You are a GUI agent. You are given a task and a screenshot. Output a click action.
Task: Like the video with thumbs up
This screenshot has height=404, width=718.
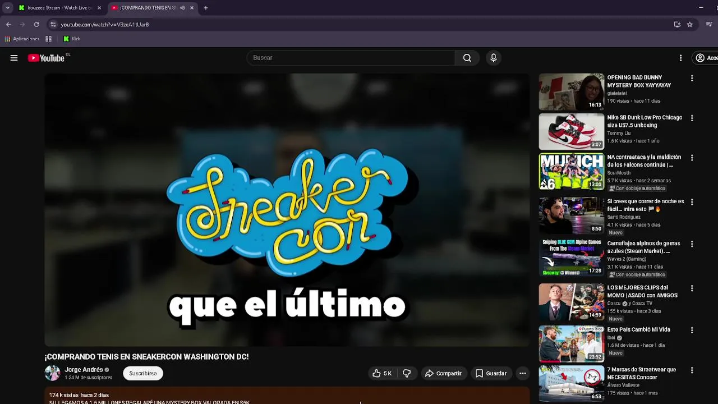(382, 373)
